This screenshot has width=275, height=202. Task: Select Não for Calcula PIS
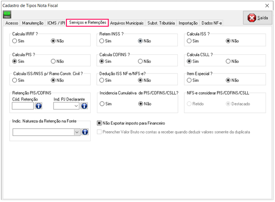(53, 61)
